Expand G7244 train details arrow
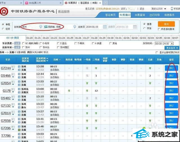The image size is (180, 142). coord(13,70)
